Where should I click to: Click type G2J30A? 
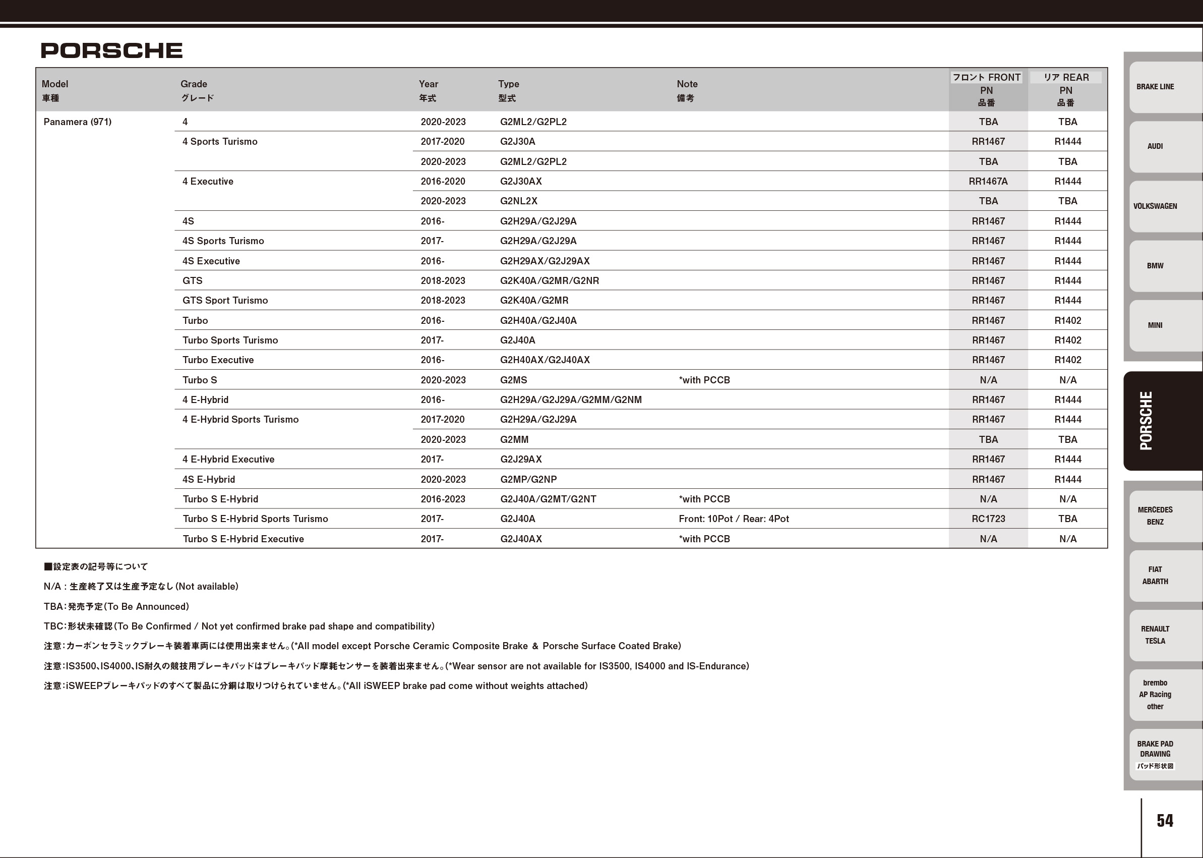tap(517, 142)
